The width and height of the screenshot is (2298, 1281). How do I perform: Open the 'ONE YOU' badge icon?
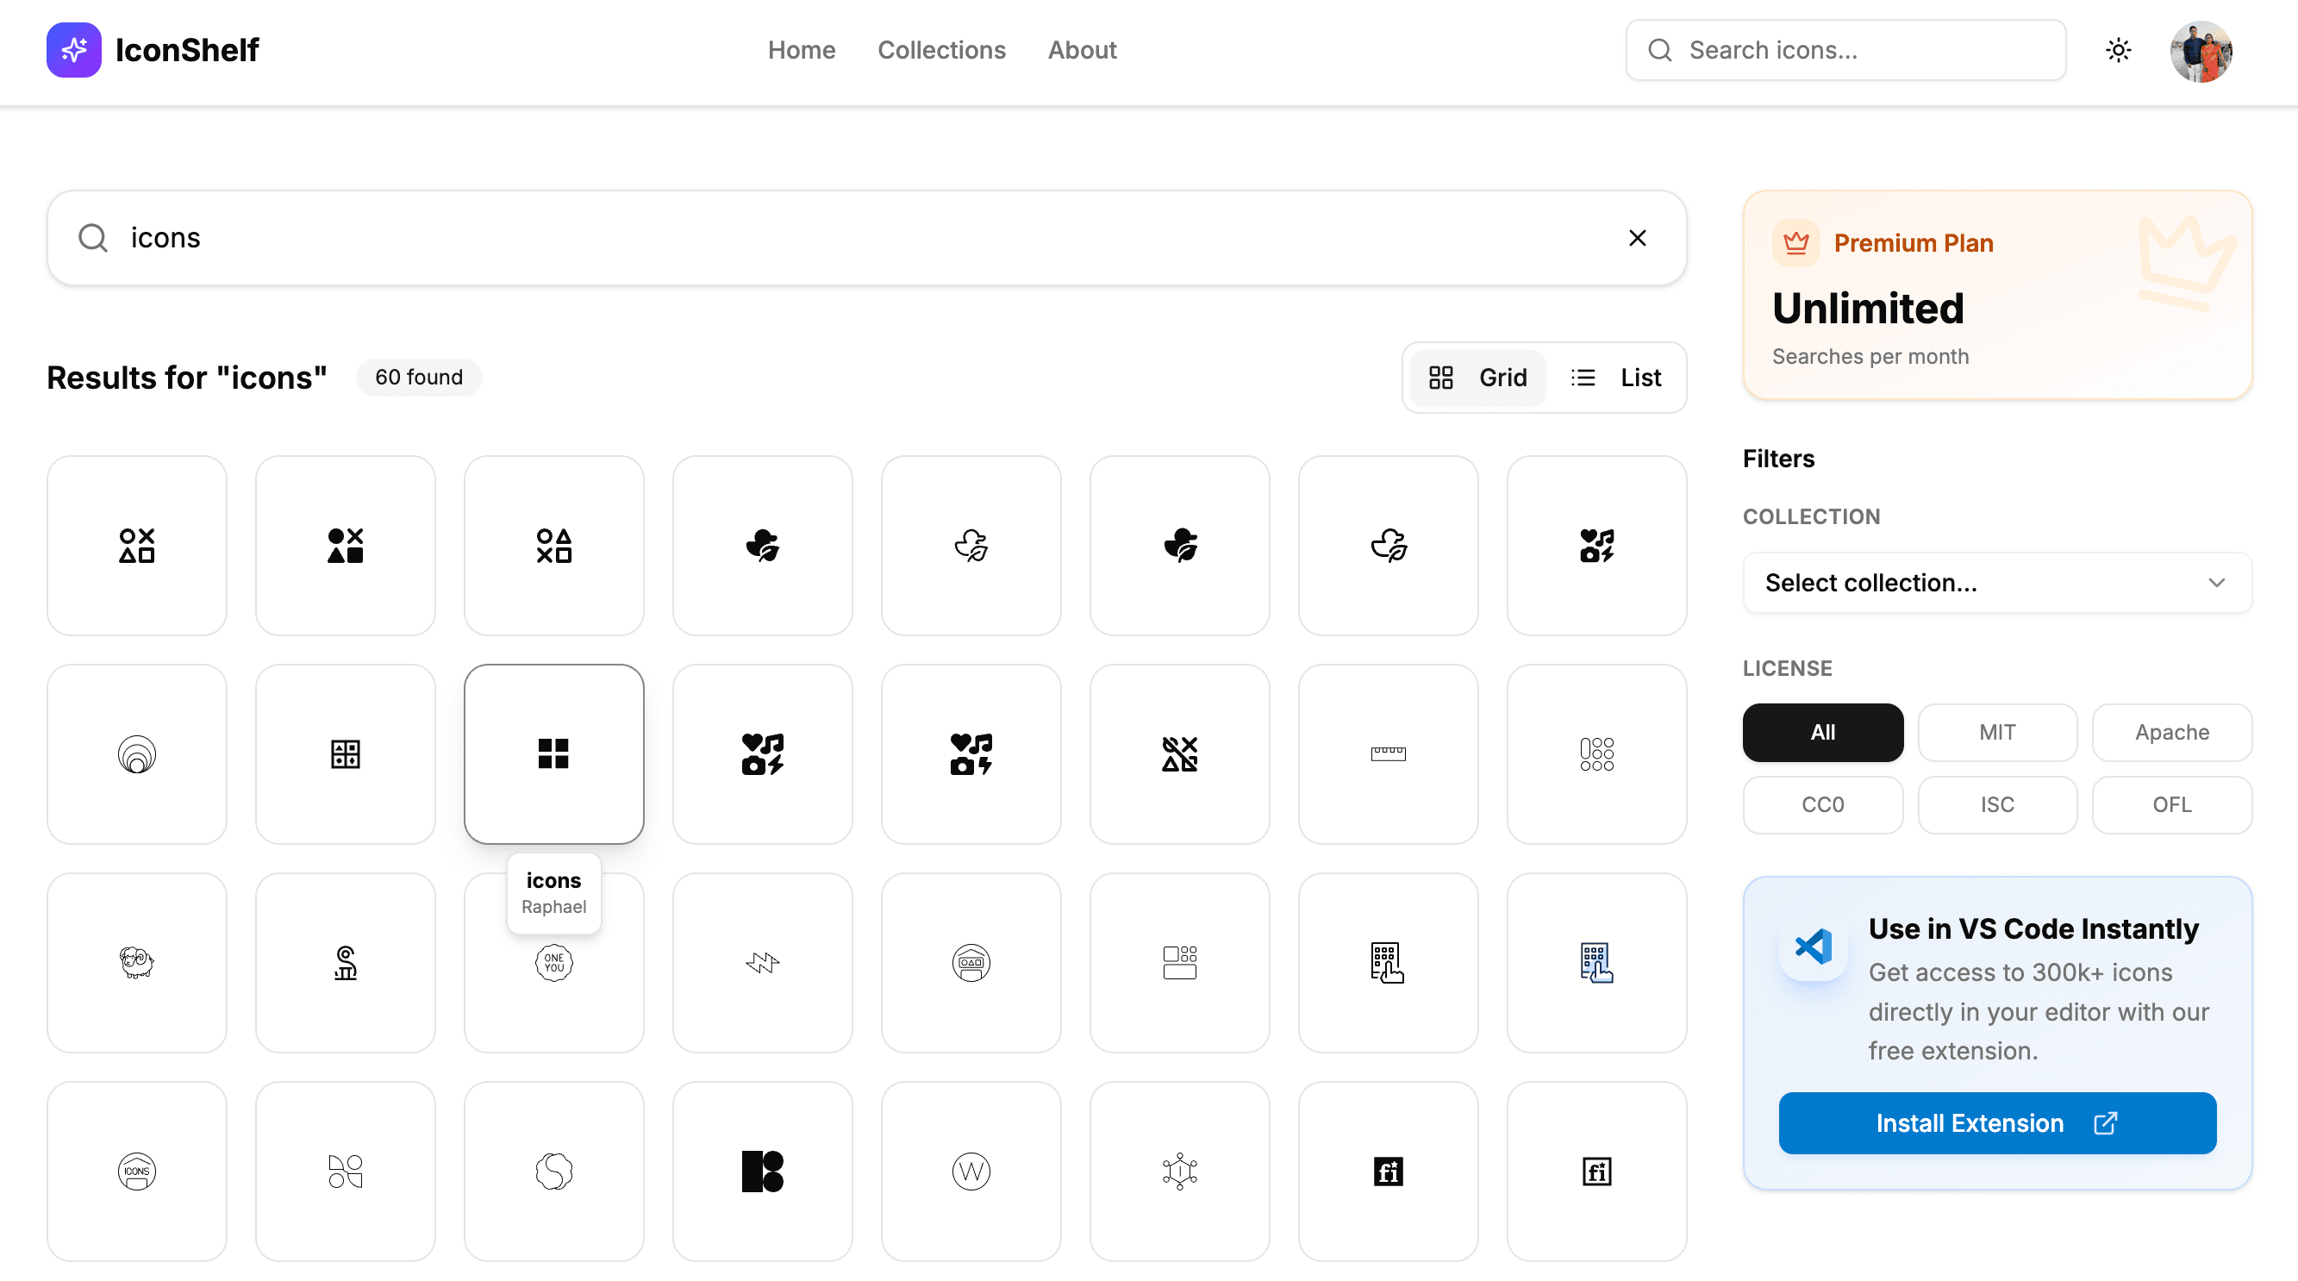click(553, 963)
